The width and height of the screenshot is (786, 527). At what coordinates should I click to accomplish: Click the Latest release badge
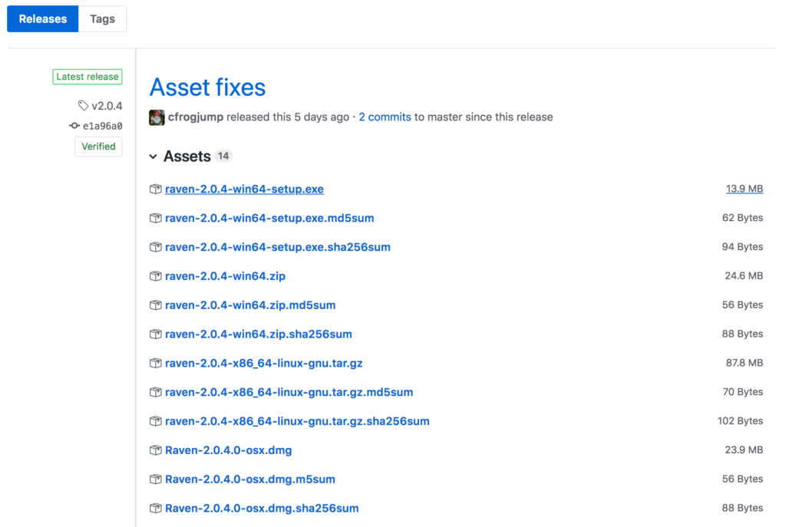pyautogui.click(x=88, y=77)
